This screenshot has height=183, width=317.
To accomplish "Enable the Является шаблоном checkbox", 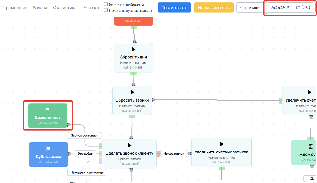I will (x=106, y=4).
